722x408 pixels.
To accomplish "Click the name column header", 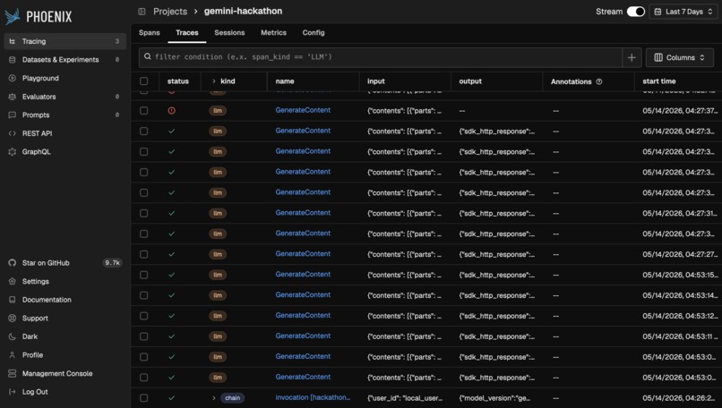I will point(285,81).
